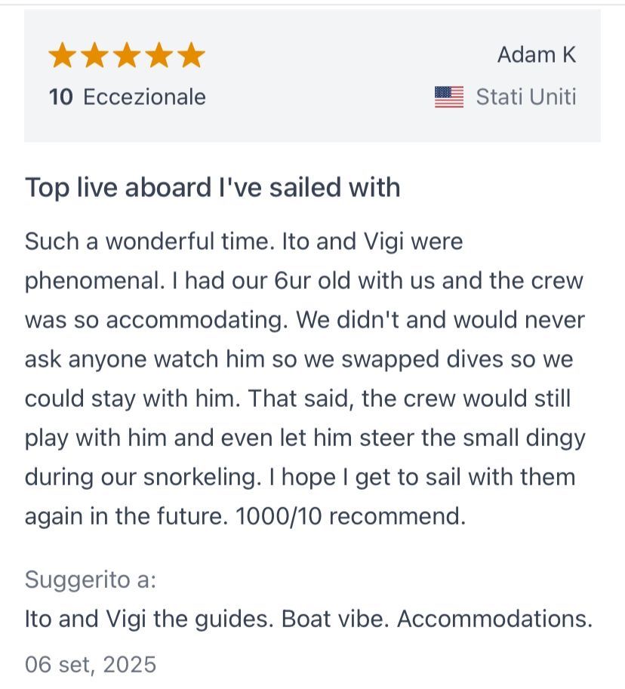Click the Boat vibe recommendation text
625x689 pixels.
pos(335,619)
